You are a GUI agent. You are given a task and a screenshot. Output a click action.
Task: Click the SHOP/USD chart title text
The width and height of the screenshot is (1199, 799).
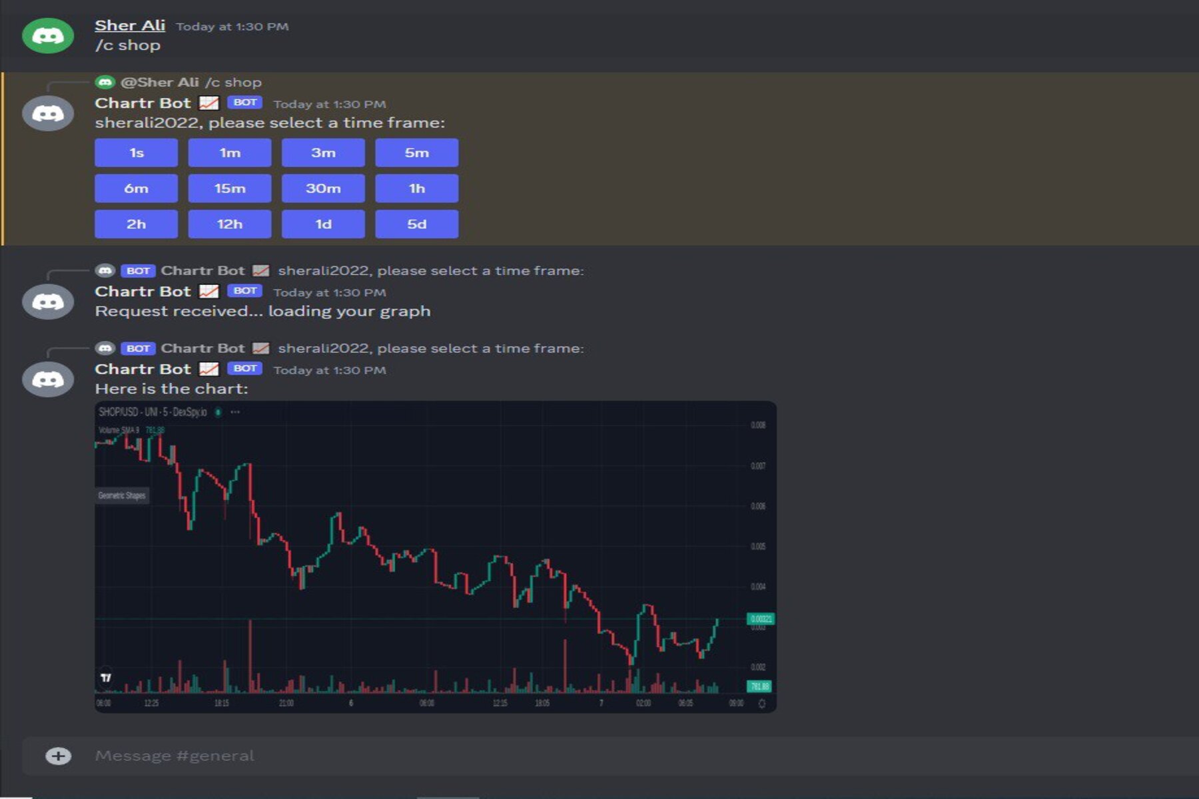(x=153, y=412)
